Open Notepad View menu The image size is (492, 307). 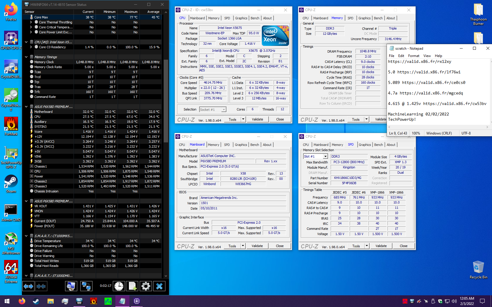(427, 56)
